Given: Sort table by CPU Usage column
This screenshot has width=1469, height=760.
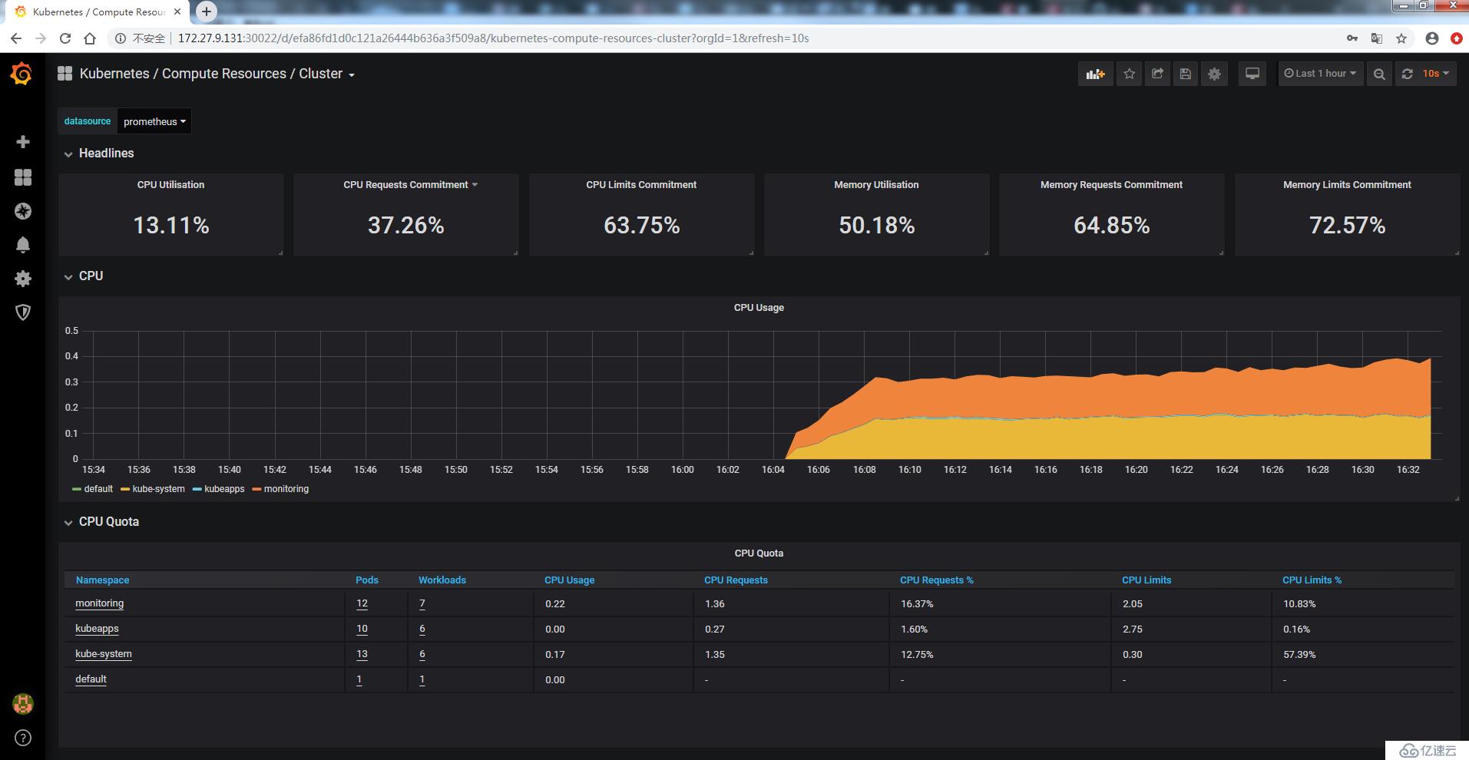Looking at the screenshot, I should click(x=569, y=580).
